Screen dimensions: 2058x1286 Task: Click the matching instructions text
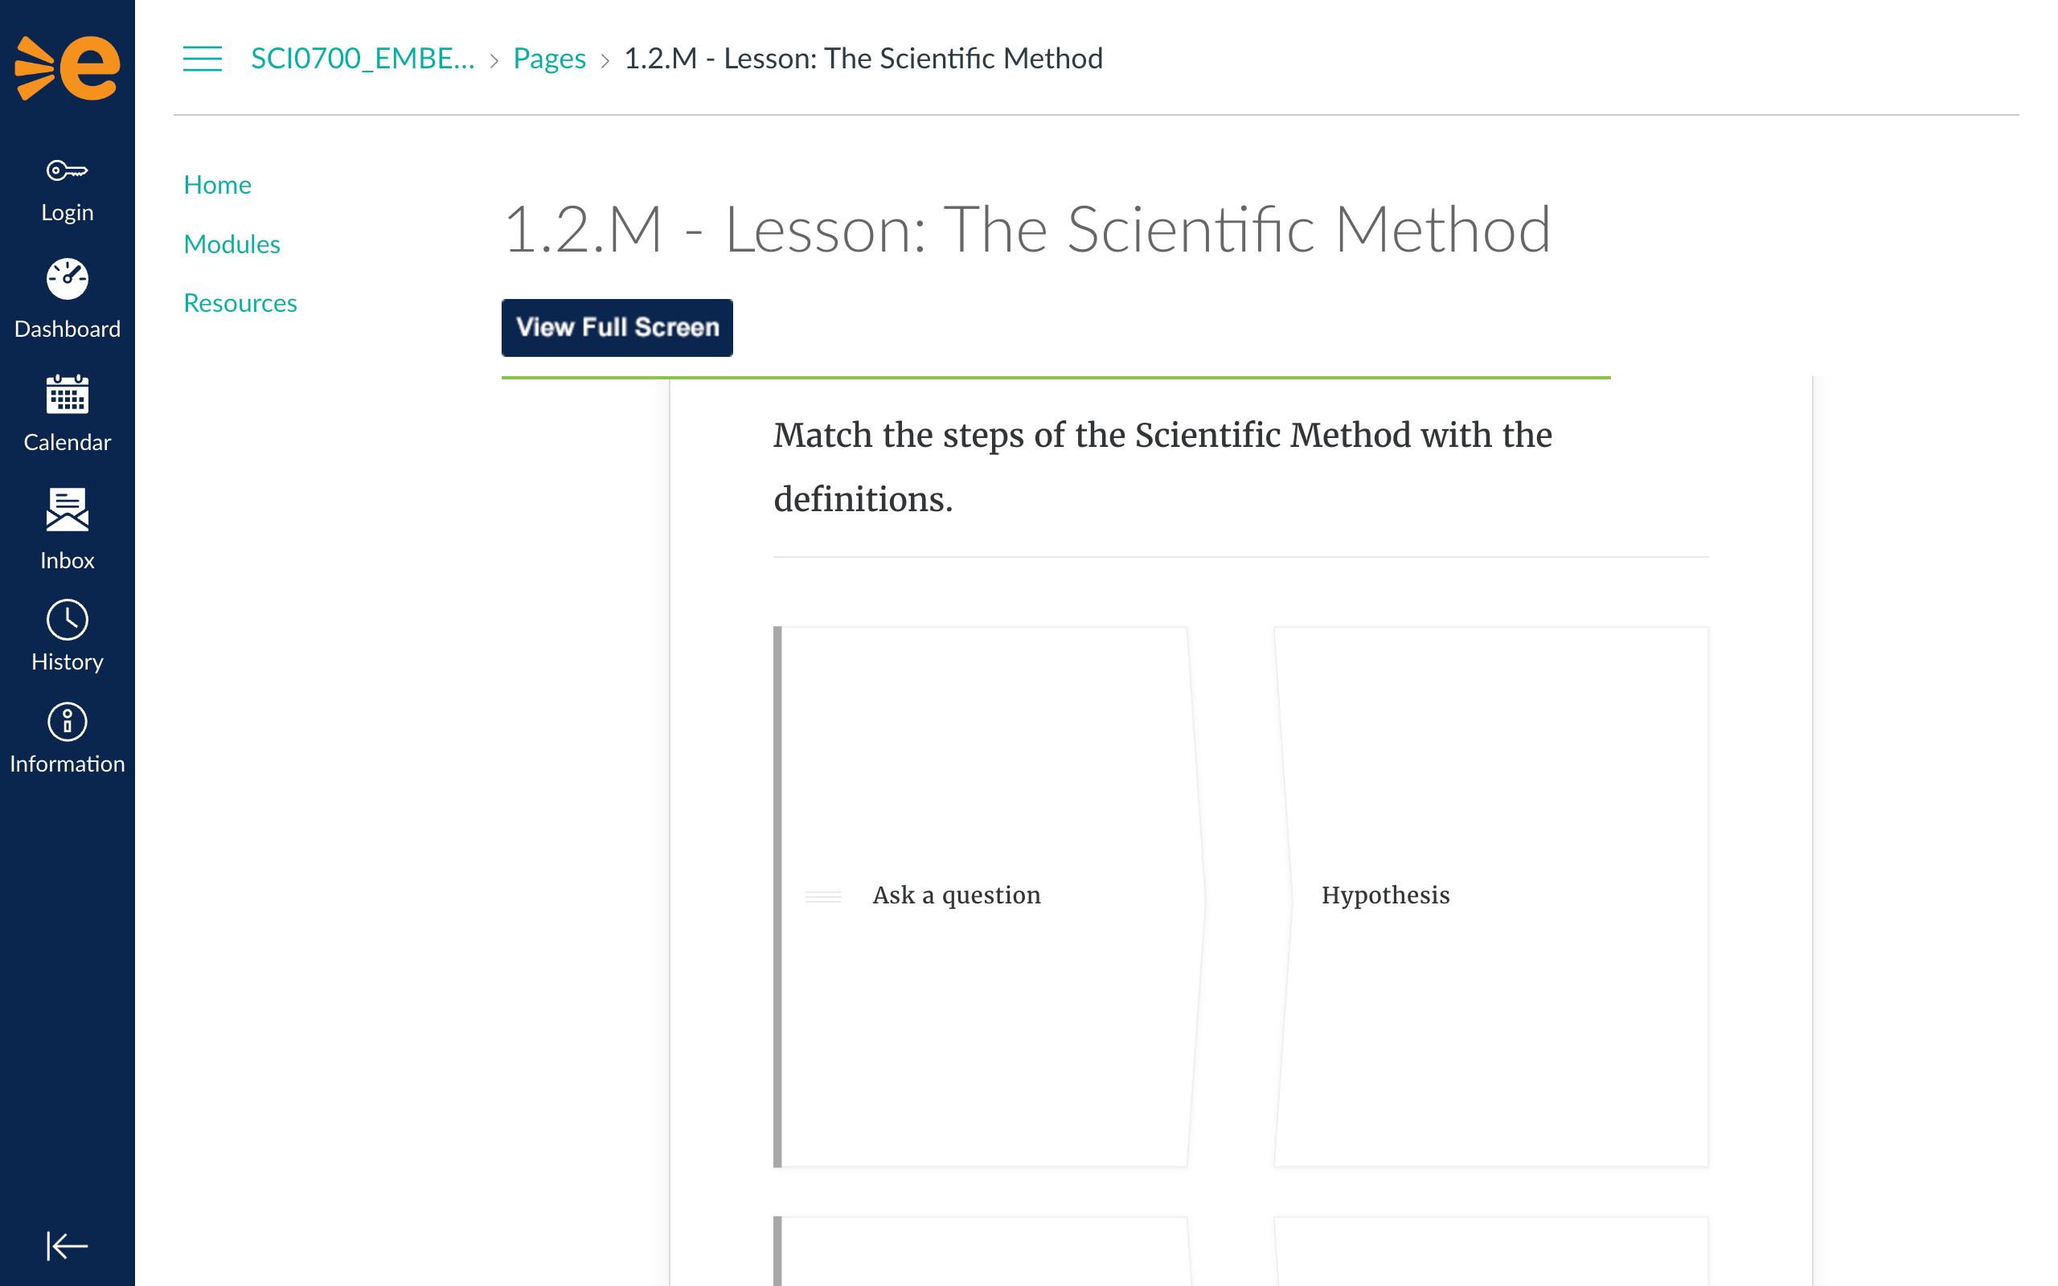(1162, 467)
